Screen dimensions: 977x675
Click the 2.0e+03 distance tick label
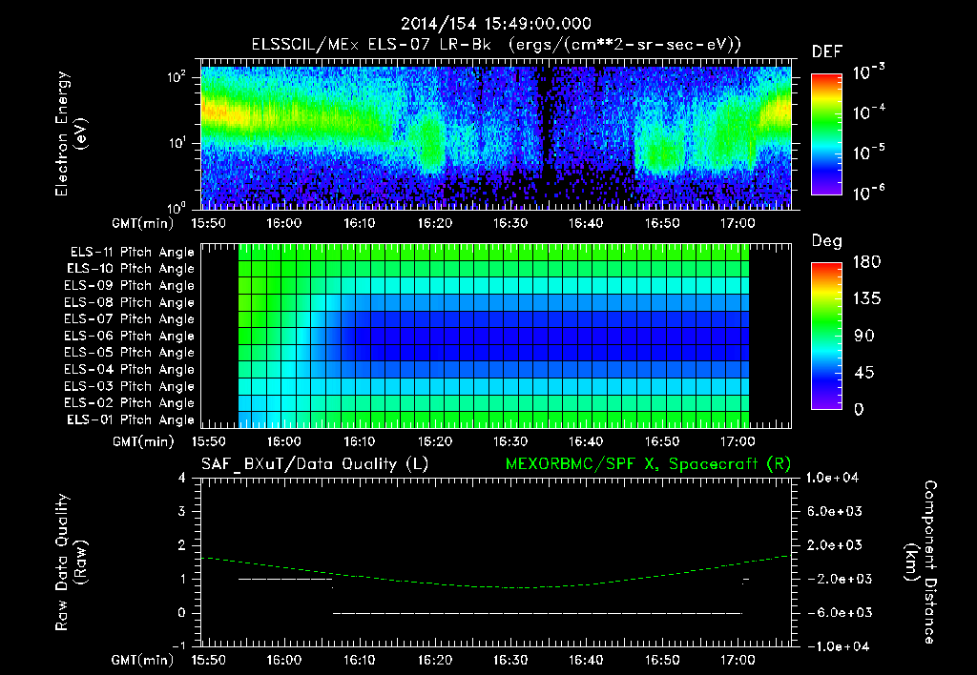[834, 544]
